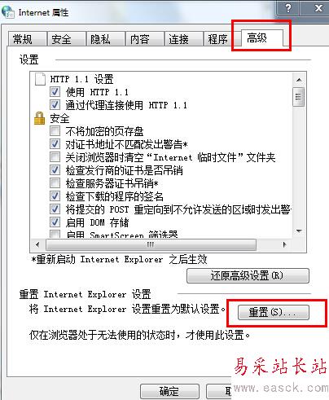Toggle 检查服务器证书吊销 checkbox
The height and width of the screenshot is (400, 329).
tap(55, 183)
